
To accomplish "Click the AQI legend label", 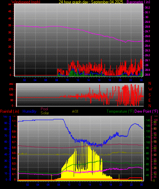I will [x=75, y=111].
